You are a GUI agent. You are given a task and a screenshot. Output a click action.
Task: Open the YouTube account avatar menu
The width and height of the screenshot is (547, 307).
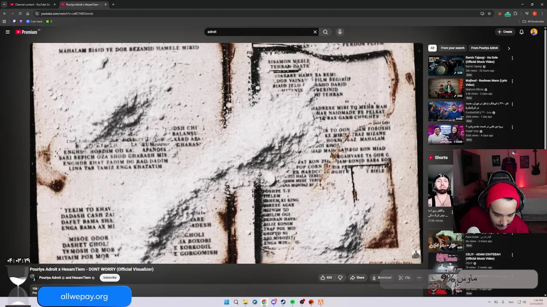(x=534, y=32)
